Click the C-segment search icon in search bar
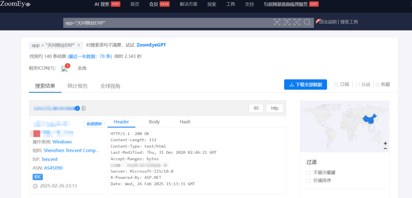The image size is (412, 198). 297,22
